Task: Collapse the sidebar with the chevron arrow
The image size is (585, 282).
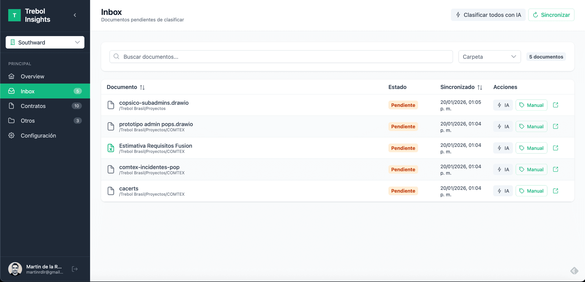Action: tap(75, 15)
